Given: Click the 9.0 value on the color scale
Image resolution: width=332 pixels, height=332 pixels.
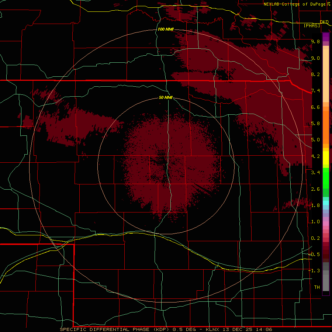Looking at the screenshot, I should point(315,58).
